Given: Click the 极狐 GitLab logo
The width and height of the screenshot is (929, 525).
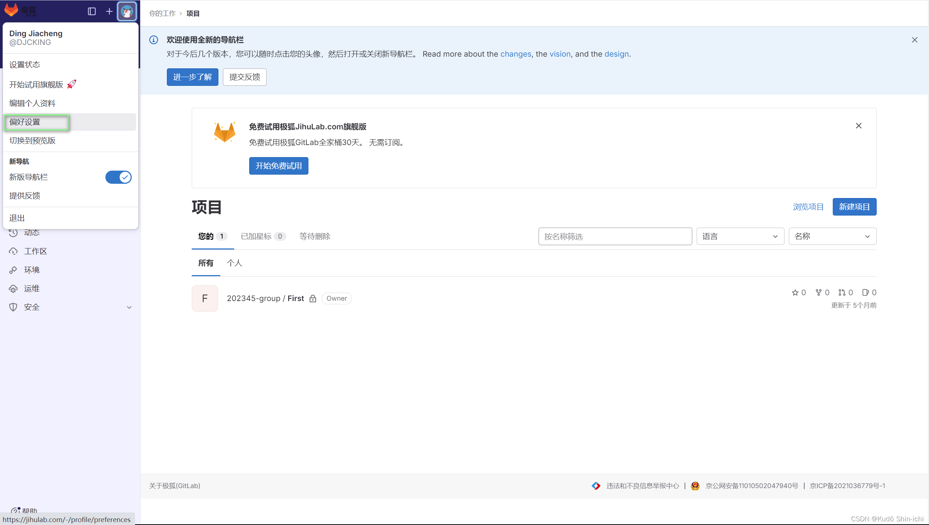Looking at the screenshot, I should point(20,11).
